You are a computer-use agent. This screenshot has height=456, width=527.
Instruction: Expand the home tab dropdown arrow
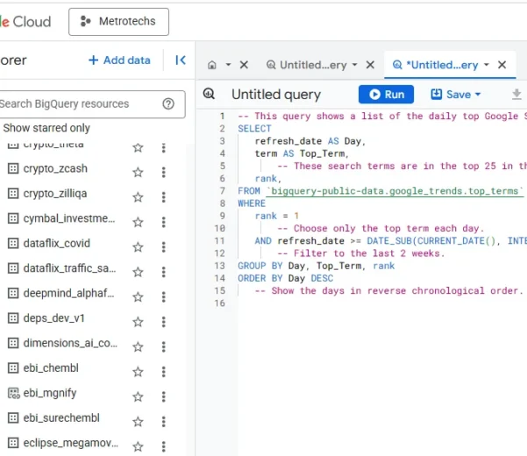click(x=228, y=65)
